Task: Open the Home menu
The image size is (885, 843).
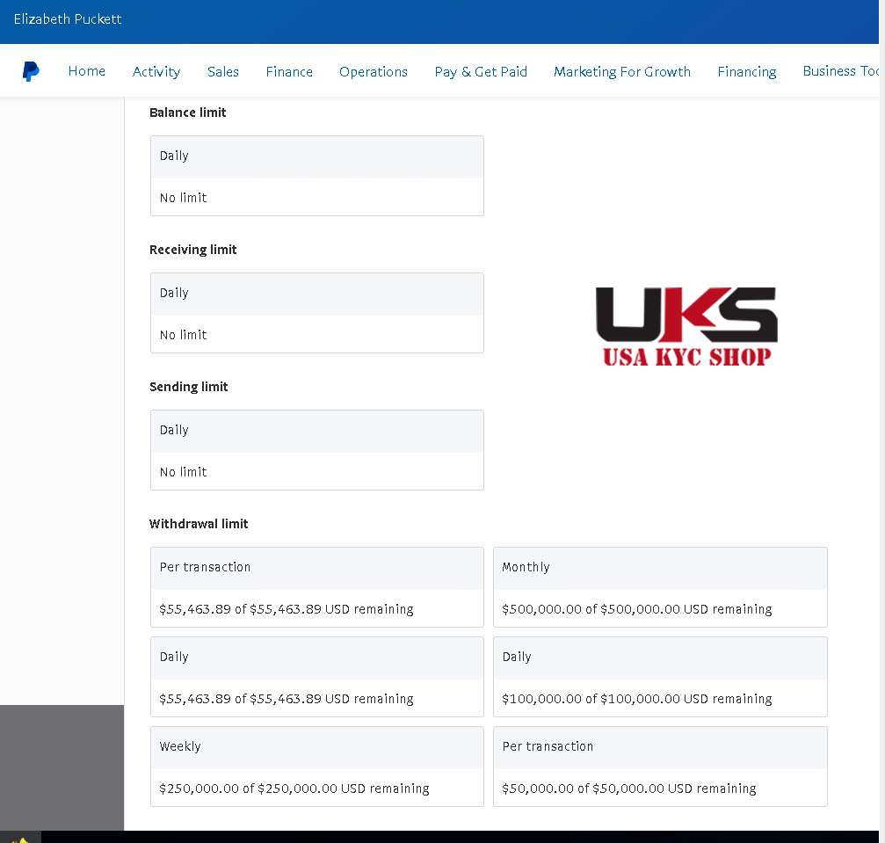Action: (x=87, y=71)
